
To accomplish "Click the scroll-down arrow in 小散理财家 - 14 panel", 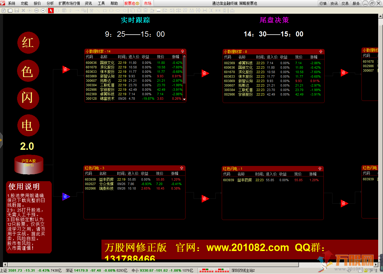I will 184,99.
